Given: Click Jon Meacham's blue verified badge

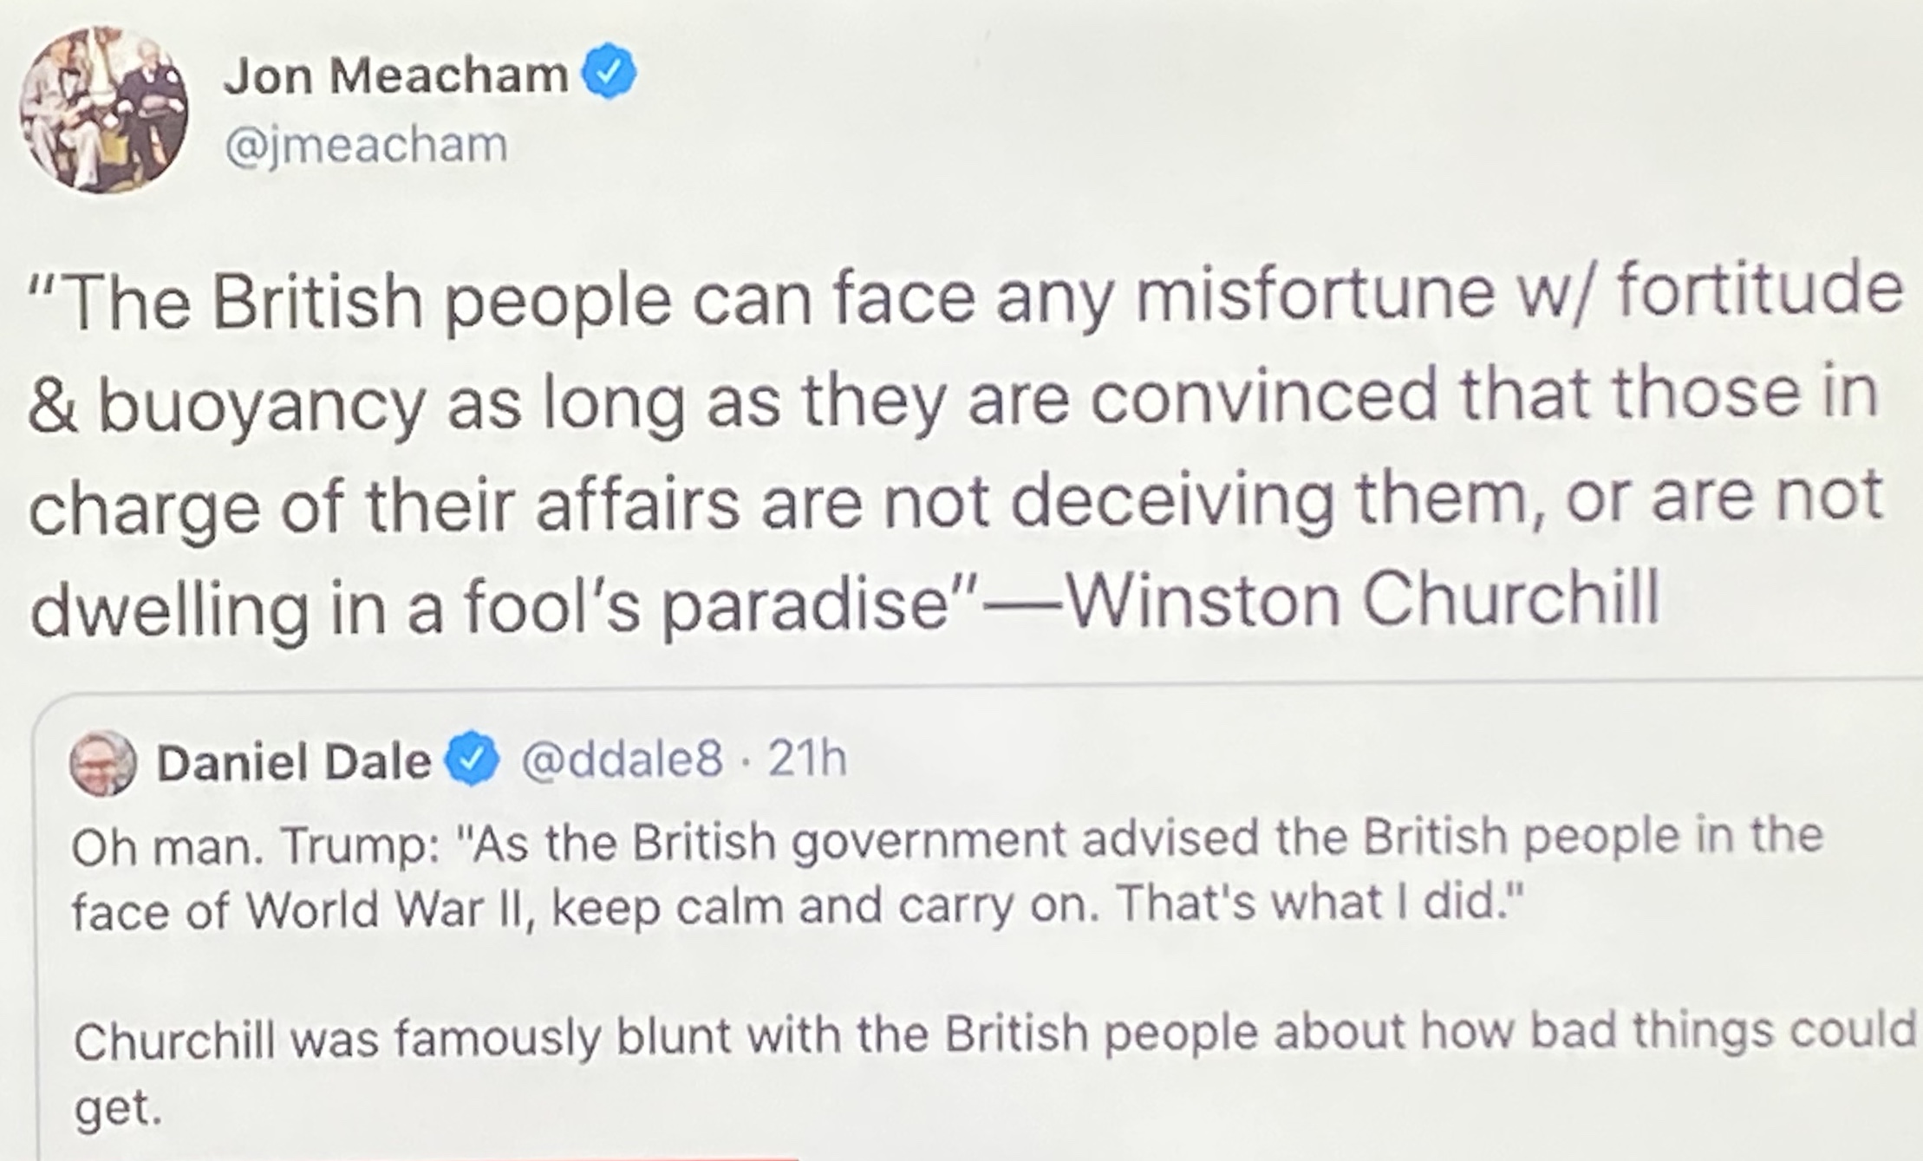Looking at the screenshot, I should [x=609, y=72].
